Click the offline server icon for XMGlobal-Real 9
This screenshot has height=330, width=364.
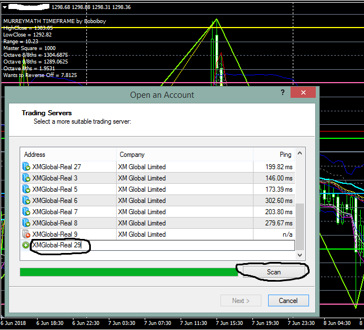[x=26, y=234]
